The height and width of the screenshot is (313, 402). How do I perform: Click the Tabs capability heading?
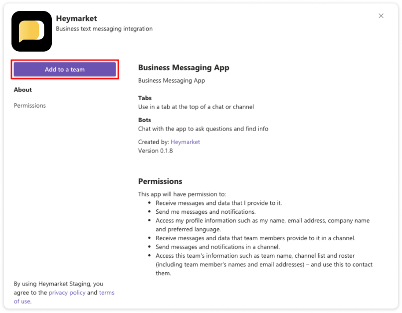click(145, 98)
